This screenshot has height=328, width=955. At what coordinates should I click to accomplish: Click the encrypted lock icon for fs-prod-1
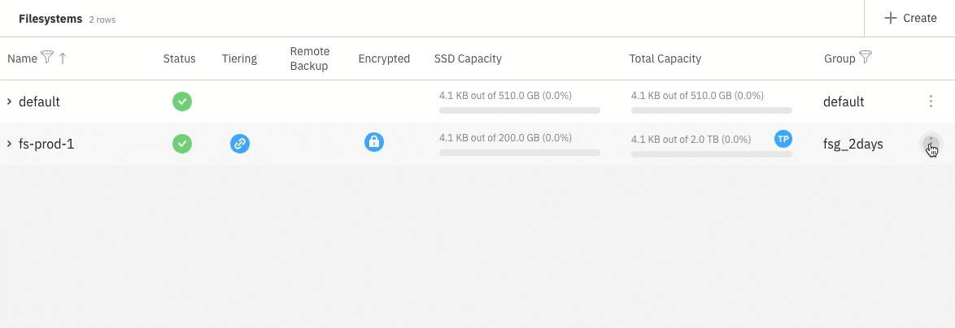374,142
